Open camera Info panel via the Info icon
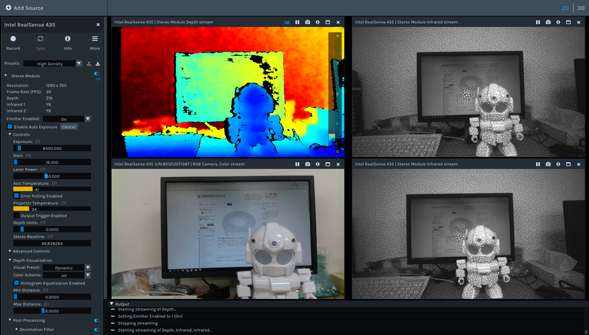This screenshot has height=335, width=589. click(x=68, y=39)
